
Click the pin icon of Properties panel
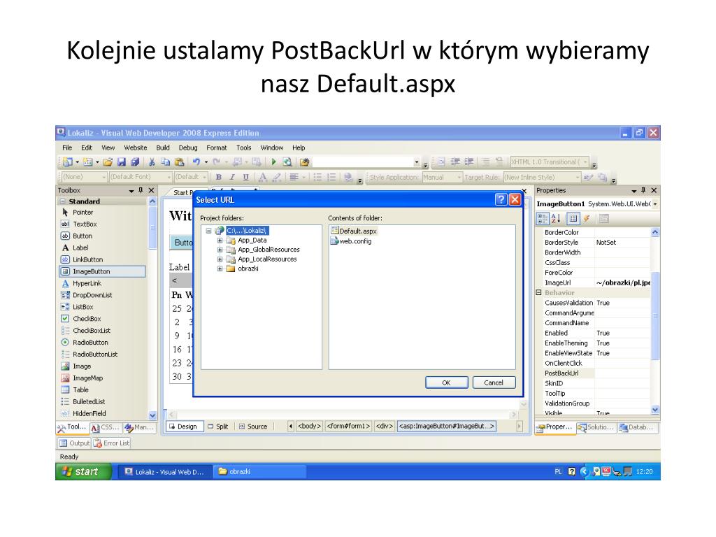(x=643, y=190)
